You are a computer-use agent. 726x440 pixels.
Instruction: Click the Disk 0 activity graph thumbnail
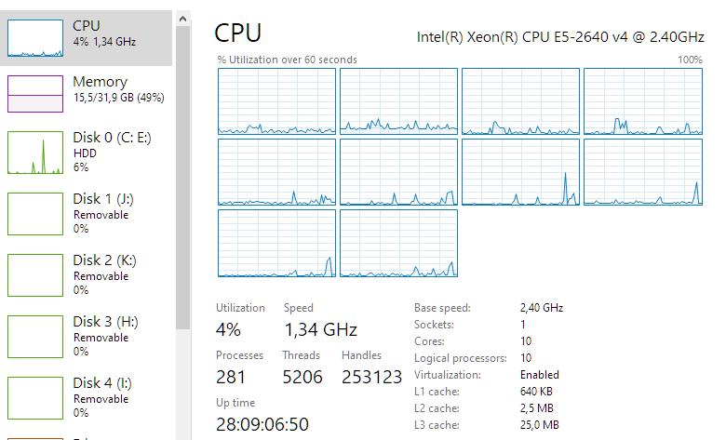[x=34, y=153]
